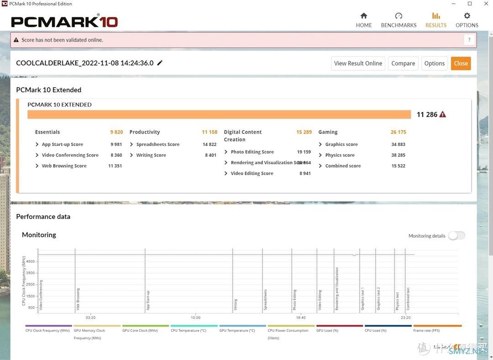493x360 pixels.
Task: Click the overall score 11 286
Action: click(x=427, y=115)
